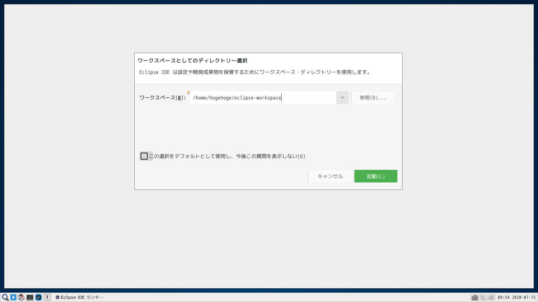Viewport: 538px width, 302px height.
Task: Click the 参照(B)... browse button
Action: point(373,98)
